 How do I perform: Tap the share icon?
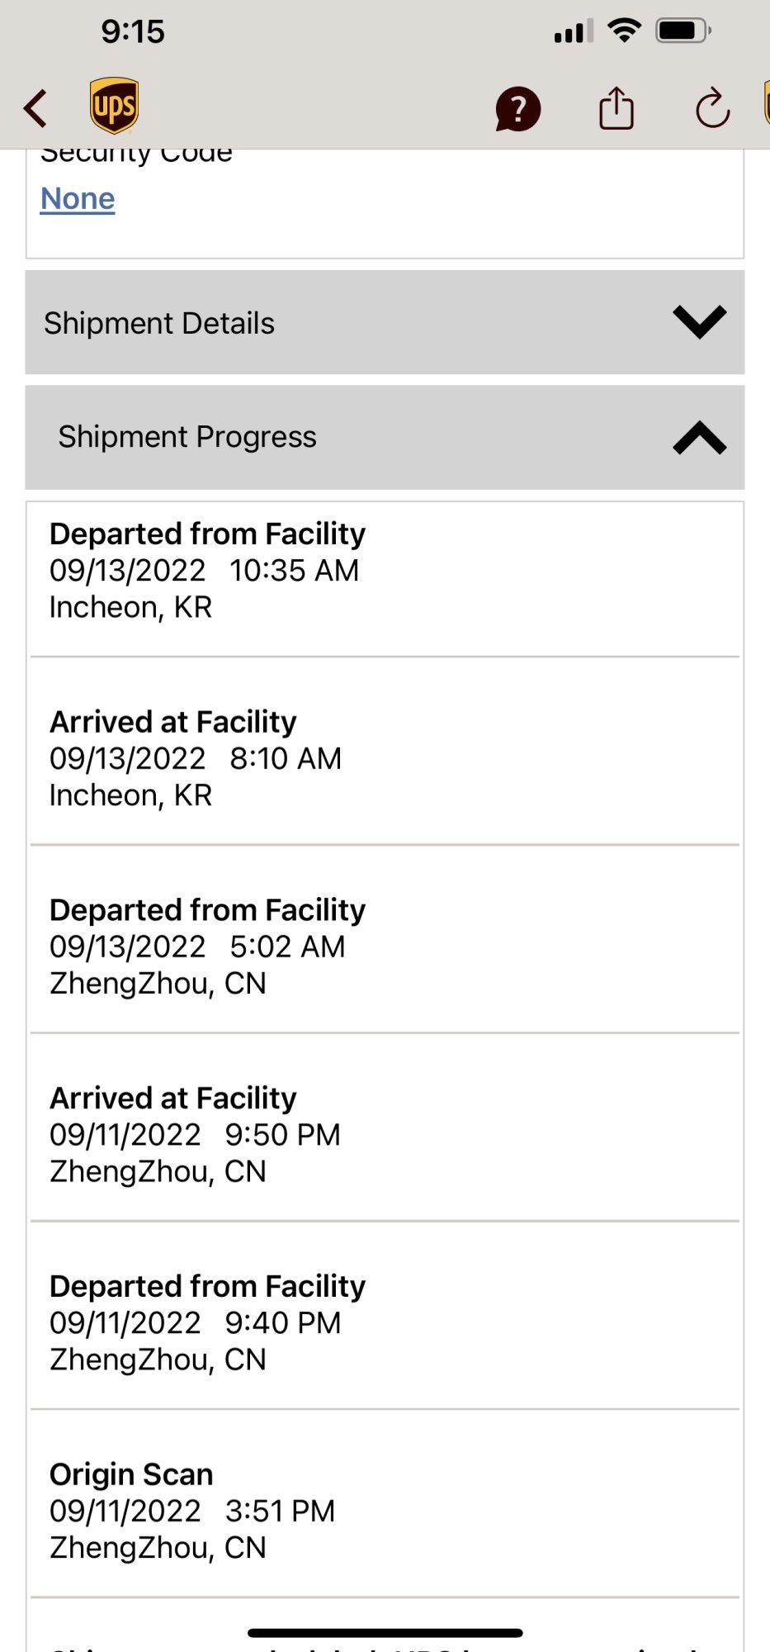616,108
